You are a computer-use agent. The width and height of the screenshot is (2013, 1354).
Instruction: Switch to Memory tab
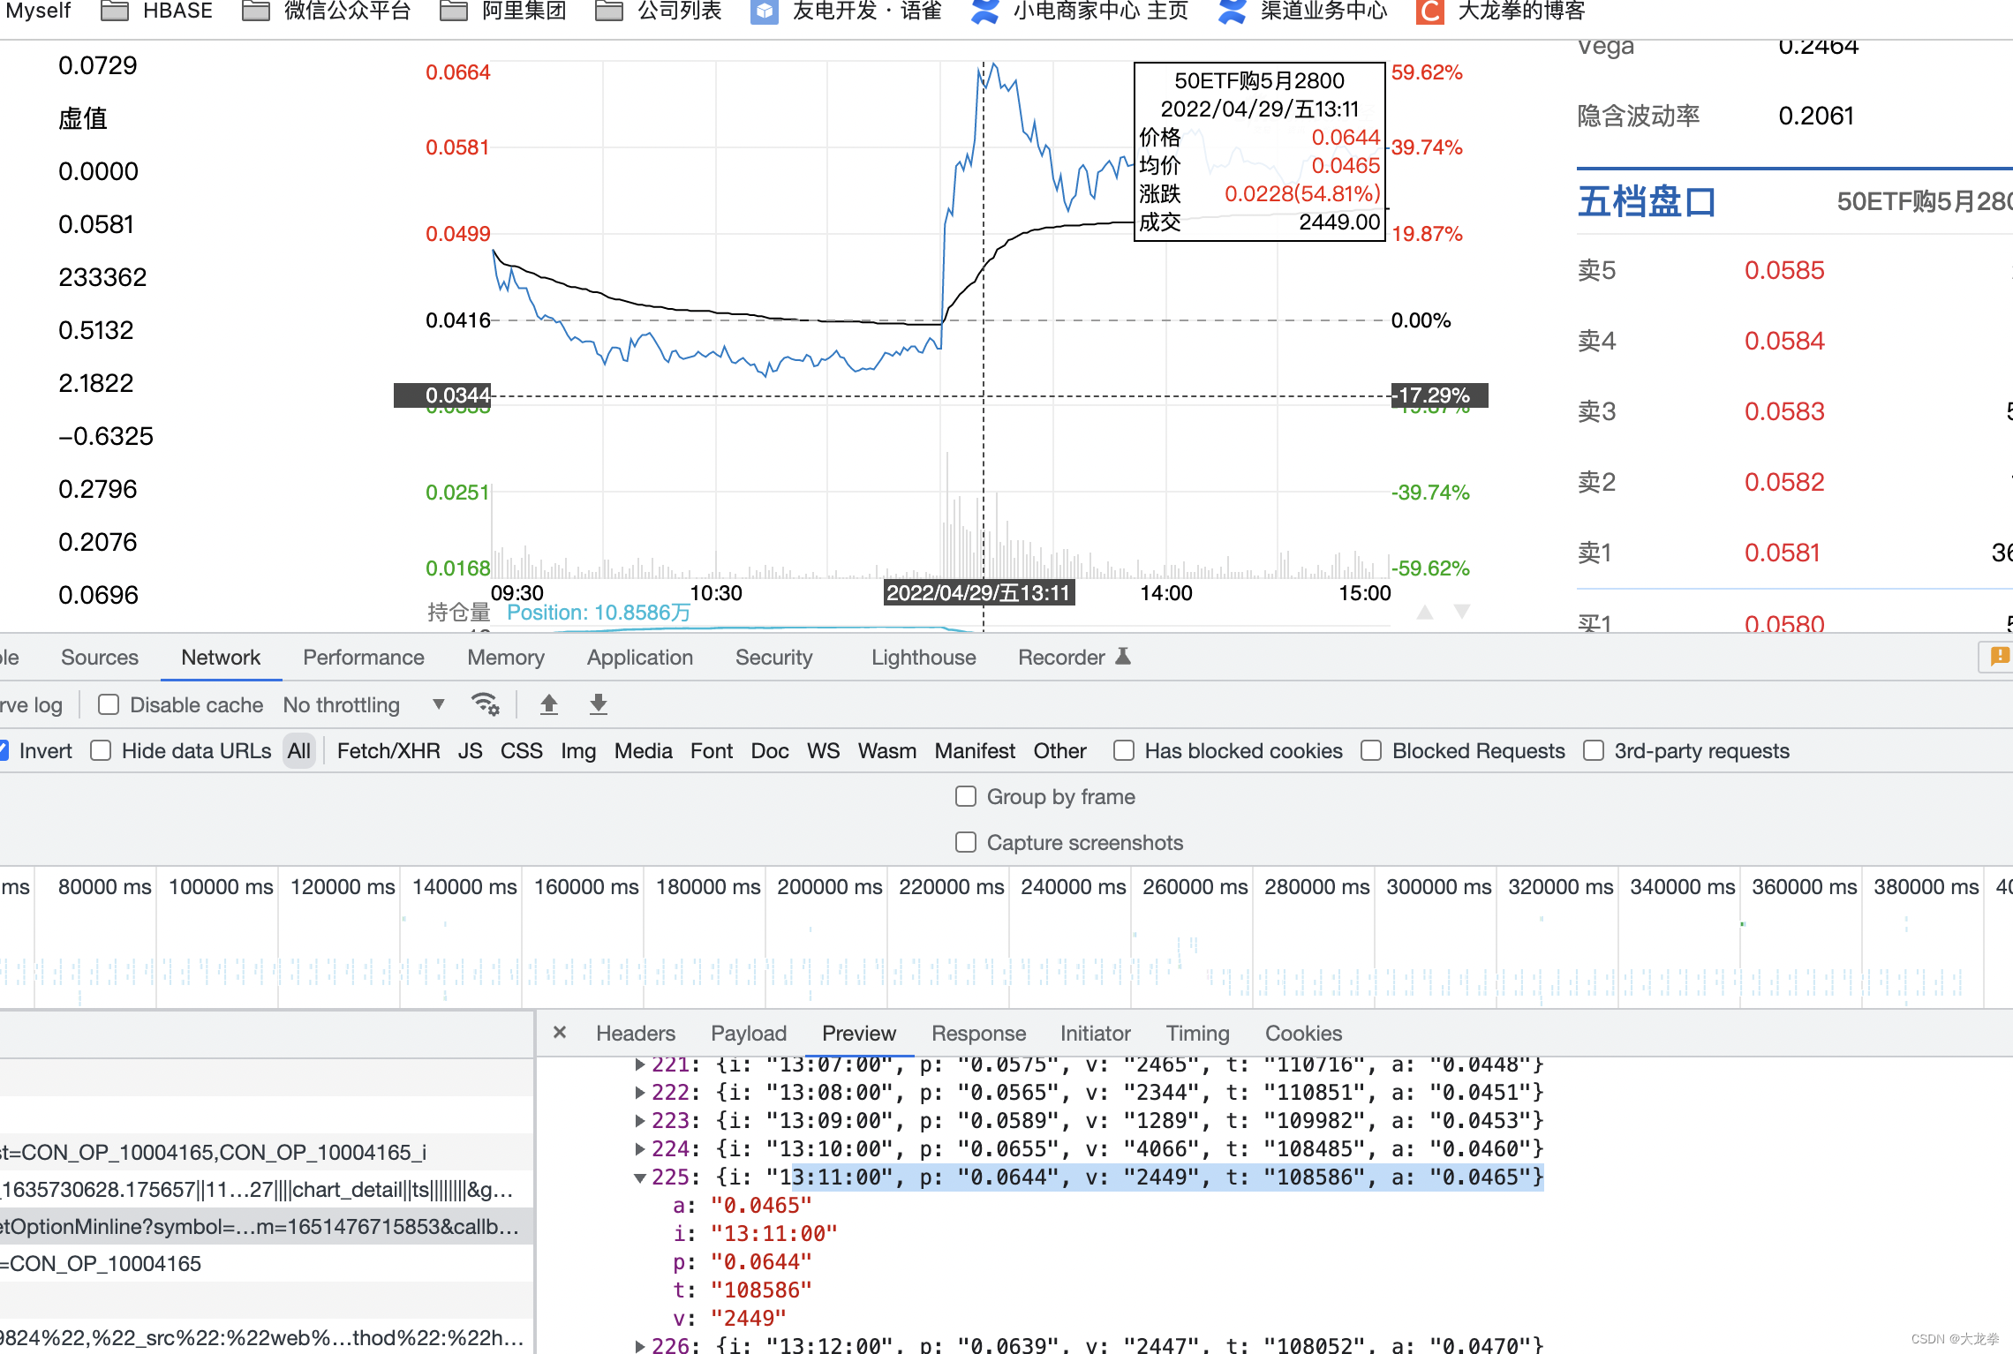point(506,657)
